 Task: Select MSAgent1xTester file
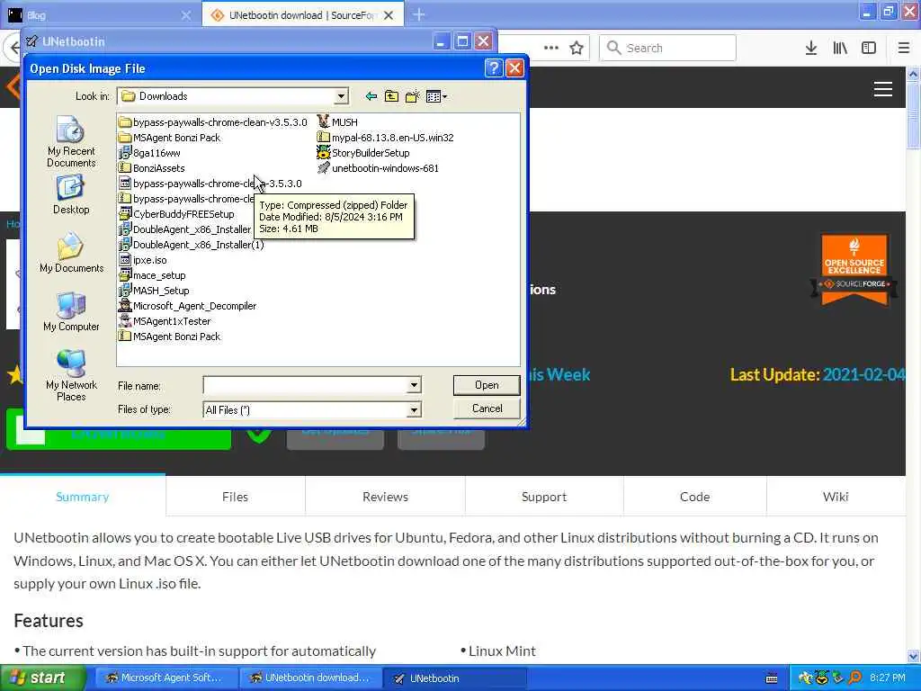point(165,321)
